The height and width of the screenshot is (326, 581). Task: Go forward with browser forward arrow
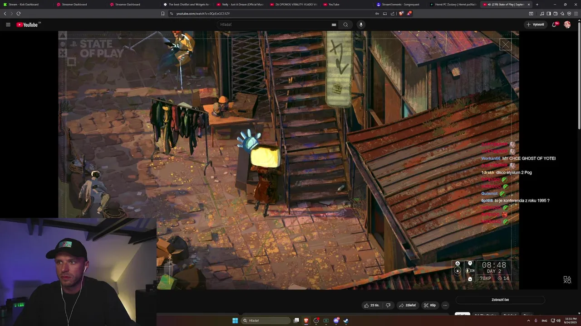pyautogui.click(x=12, y=14)
